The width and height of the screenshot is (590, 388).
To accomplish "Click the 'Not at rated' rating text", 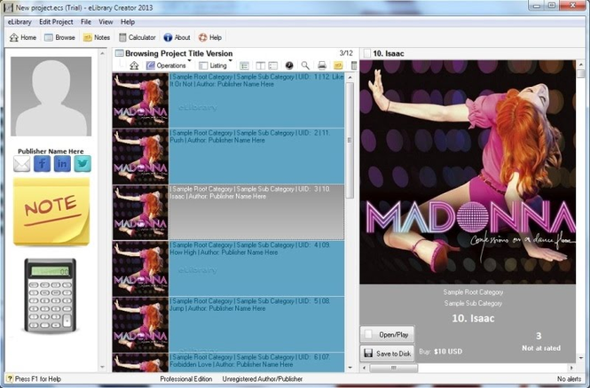I will [x=541, y=348].
